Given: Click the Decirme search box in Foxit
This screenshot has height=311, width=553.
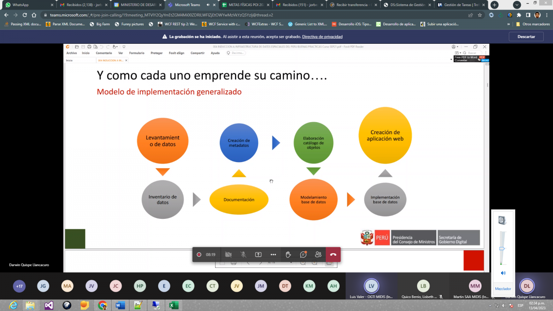Looking at the screenshot, I should click(x=236, y=53).
